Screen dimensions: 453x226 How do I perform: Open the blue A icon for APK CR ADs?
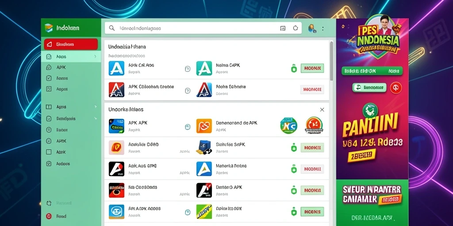point(116,68)
